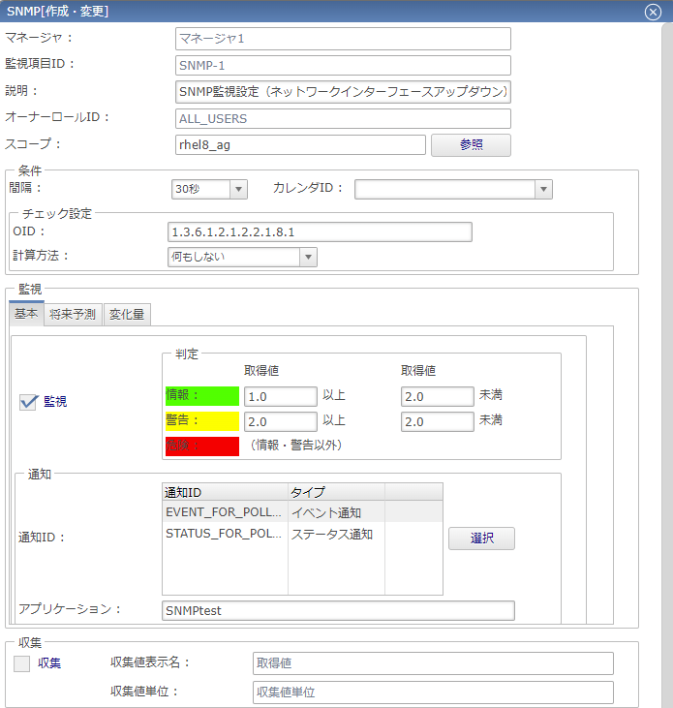Viewport: 673px width, 708px height.
Task: Switch to the 変化量 tab
Action: pos(127,314)
